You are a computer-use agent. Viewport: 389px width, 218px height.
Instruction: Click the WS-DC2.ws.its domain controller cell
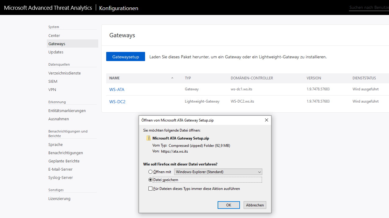242,101
